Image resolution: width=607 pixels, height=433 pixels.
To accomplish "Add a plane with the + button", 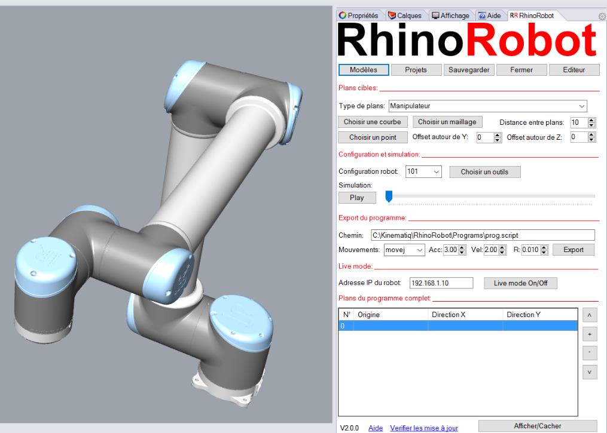I will point(588,333).
